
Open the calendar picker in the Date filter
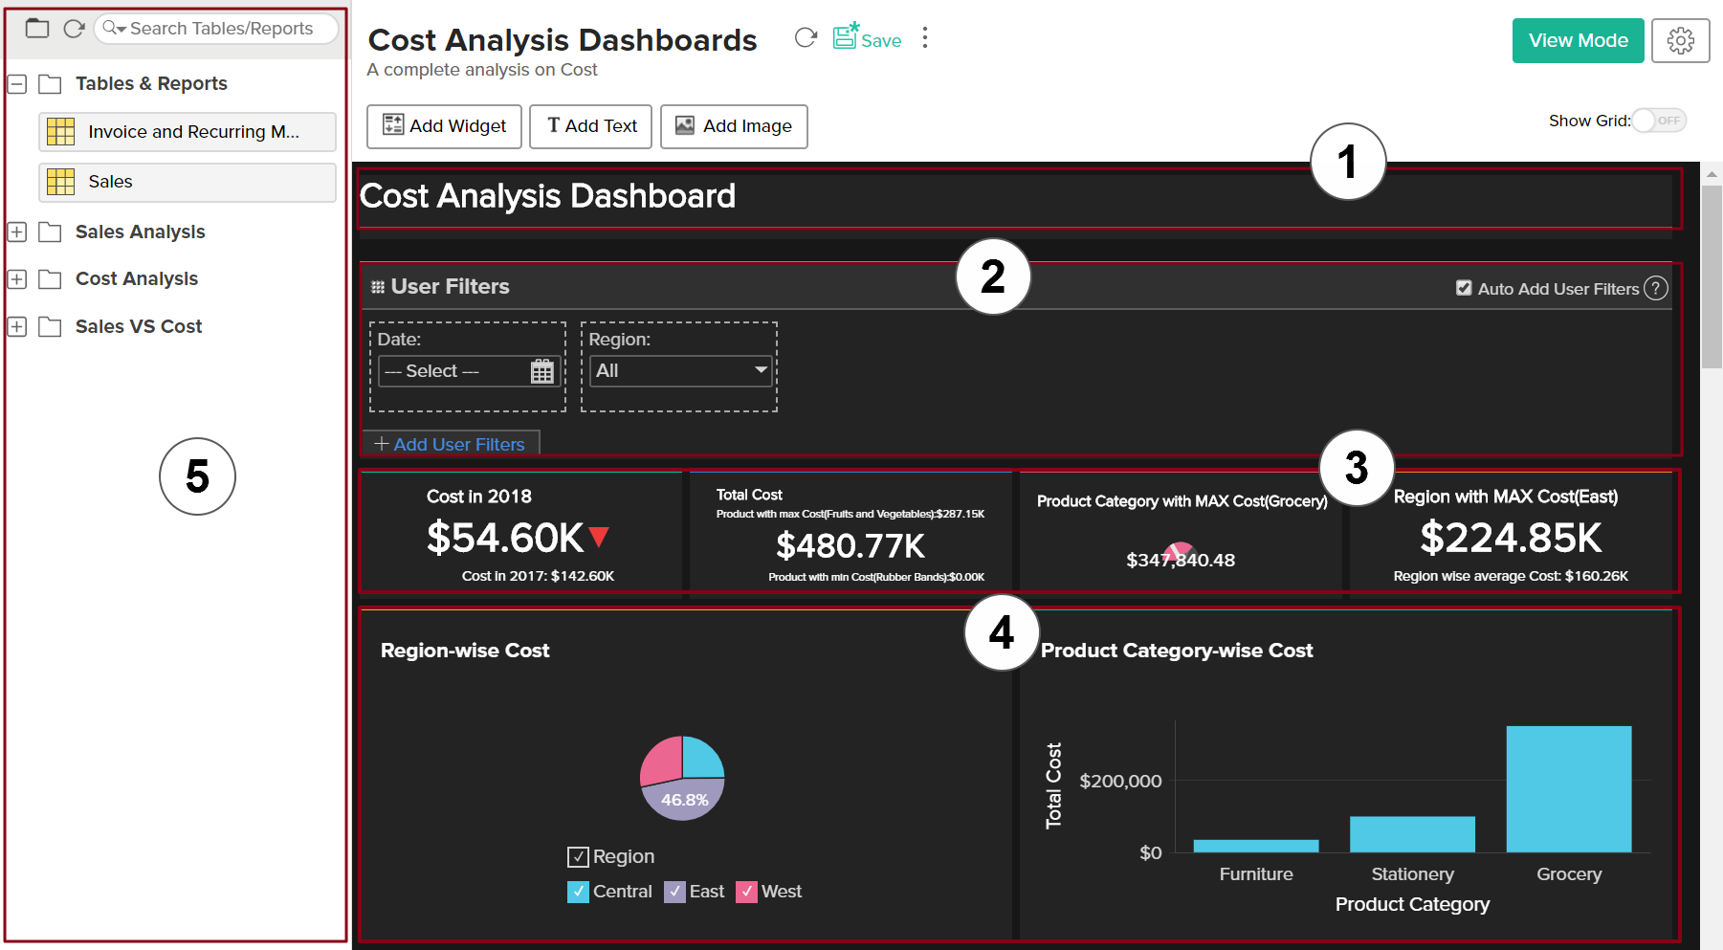[x=541, y=371]
